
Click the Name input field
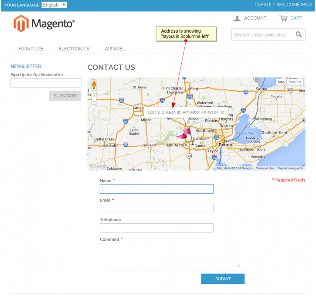click(156, 189)
